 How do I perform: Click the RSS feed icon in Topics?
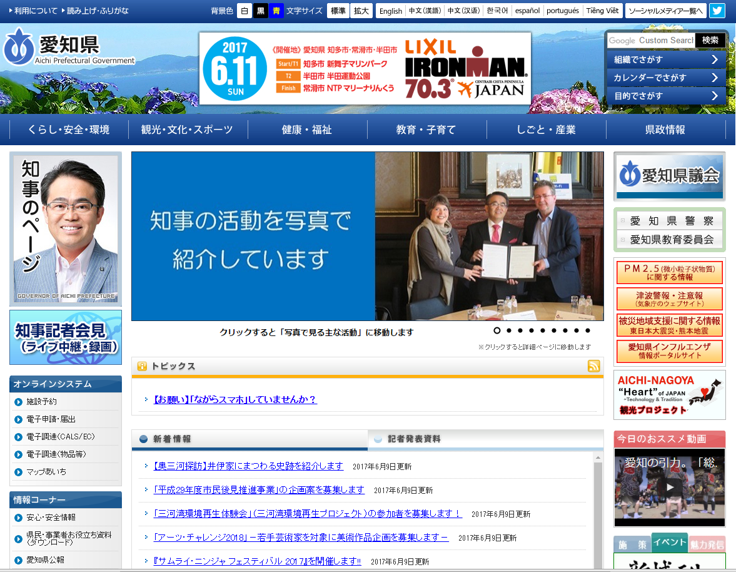pos(593,366)
